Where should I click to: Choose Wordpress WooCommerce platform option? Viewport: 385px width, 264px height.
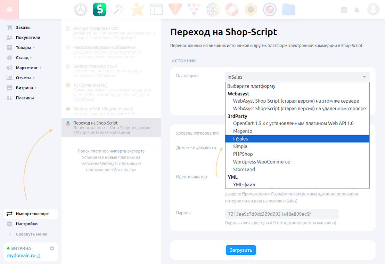tap(261, 162)
